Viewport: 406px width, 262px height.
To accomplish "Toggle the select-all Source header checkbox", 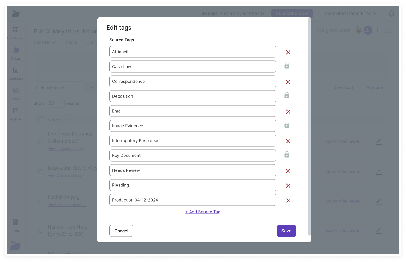I will point(41,120).
